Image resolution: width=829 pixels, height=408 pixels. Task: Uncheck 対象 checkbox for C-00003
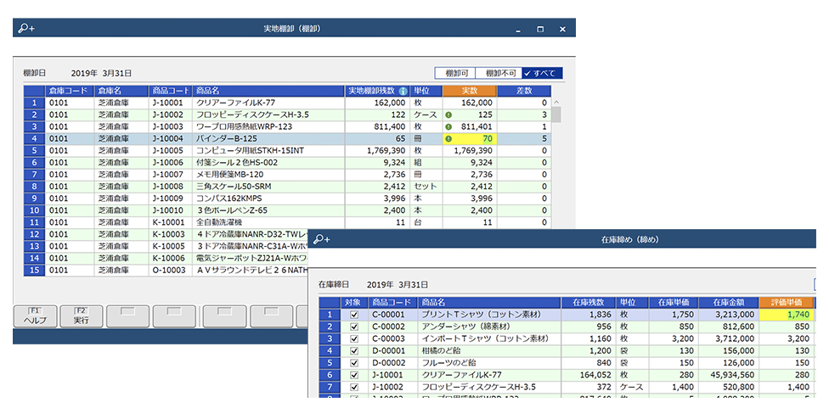[x=354, y=338]
